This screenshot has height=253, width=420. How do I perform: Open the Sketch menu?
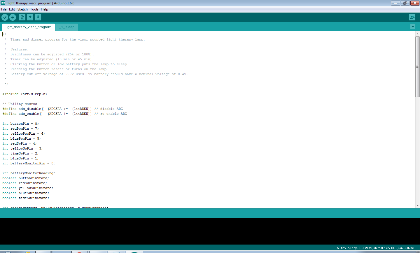pos(22,9)
